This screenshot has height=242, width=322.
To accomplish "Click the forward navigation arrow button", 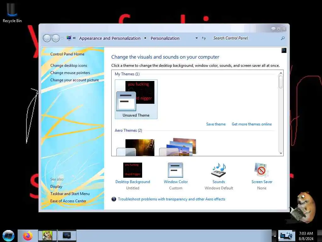I will point(56,38).
